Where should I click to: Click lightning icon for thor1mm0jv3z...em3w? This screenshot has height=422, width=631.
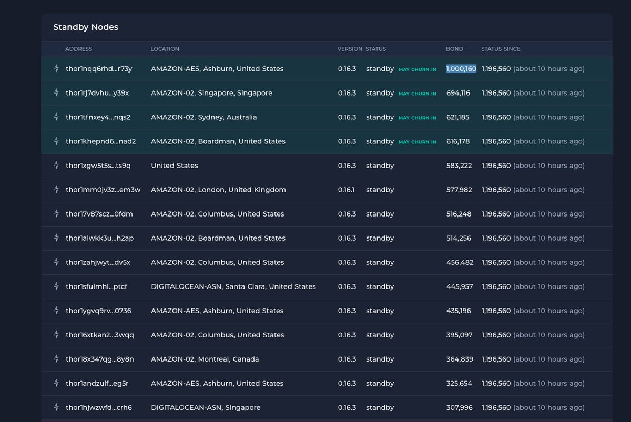coord(57,190)
